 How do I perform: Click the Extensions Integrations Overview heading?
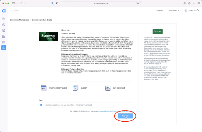click(74, 54)
